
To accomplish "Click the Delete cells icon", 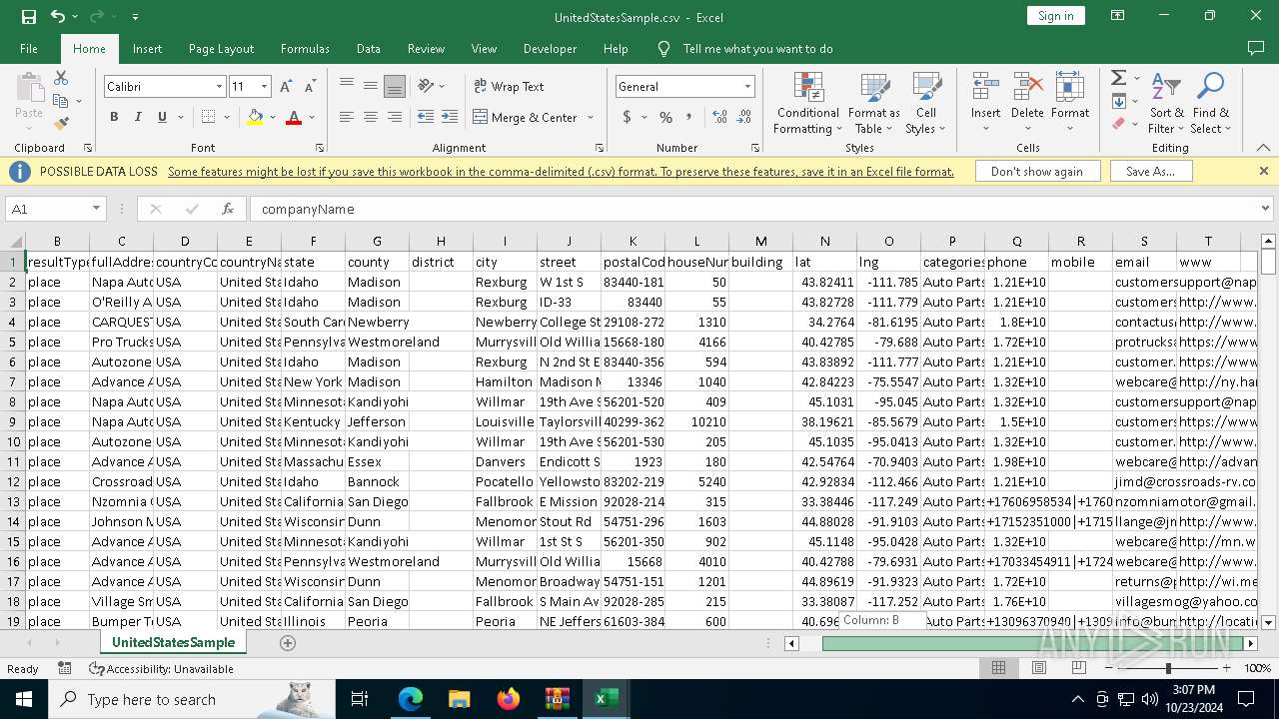I will click(1027, 87).
